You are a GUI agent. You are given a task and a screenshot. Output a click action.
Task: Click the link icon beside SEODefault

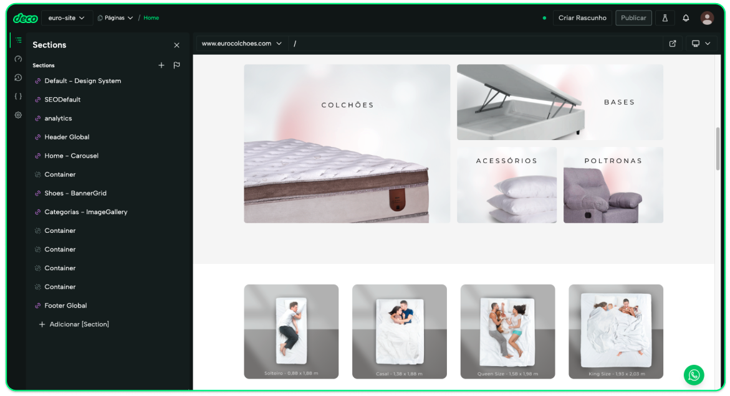tap(37, 100)
